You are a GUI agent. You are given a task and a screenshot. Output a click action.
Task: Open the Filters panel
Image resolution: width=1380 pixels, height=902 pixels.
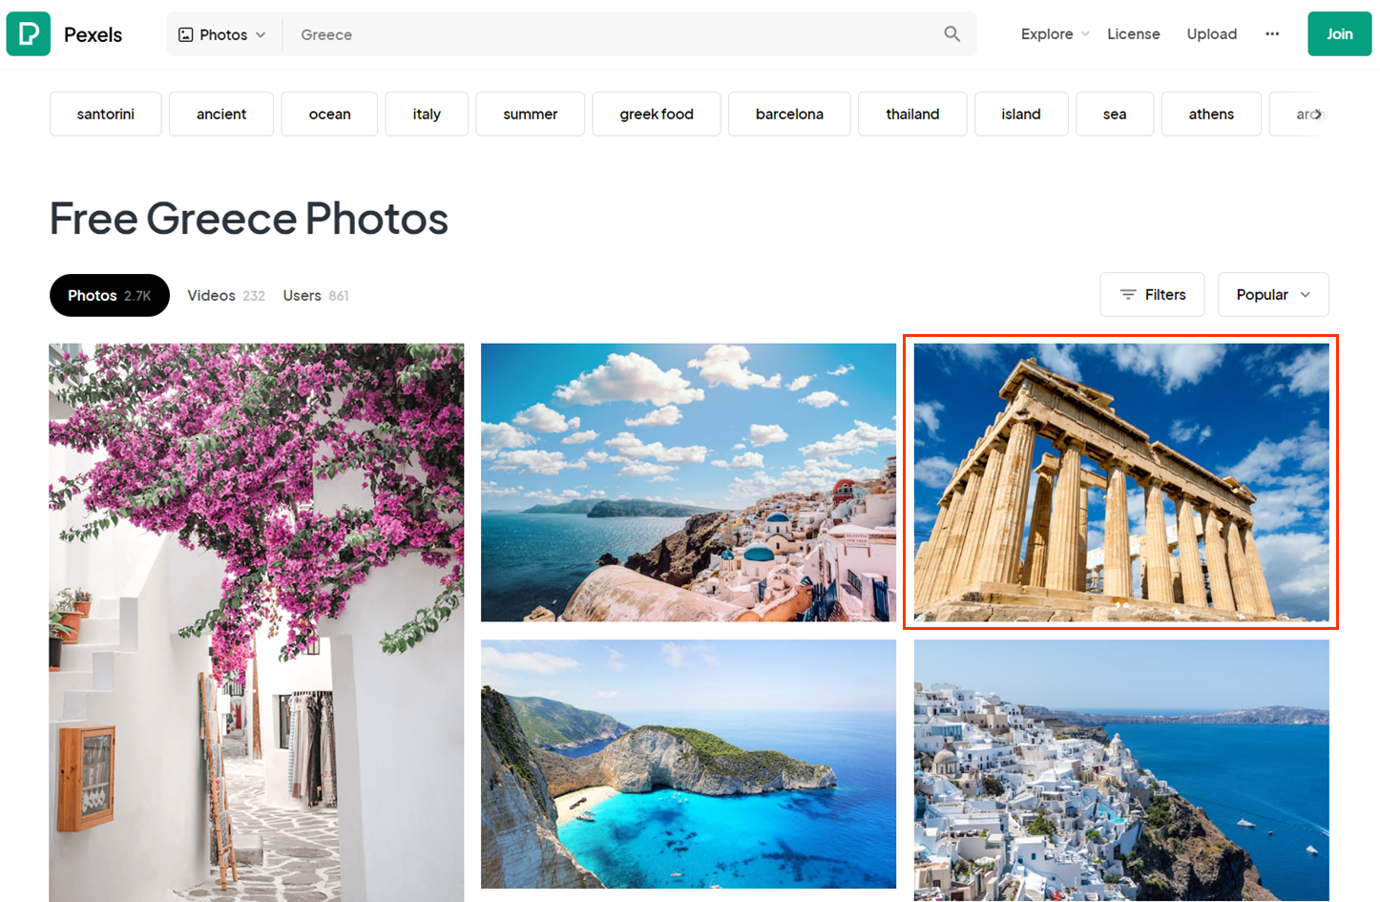1152,294
